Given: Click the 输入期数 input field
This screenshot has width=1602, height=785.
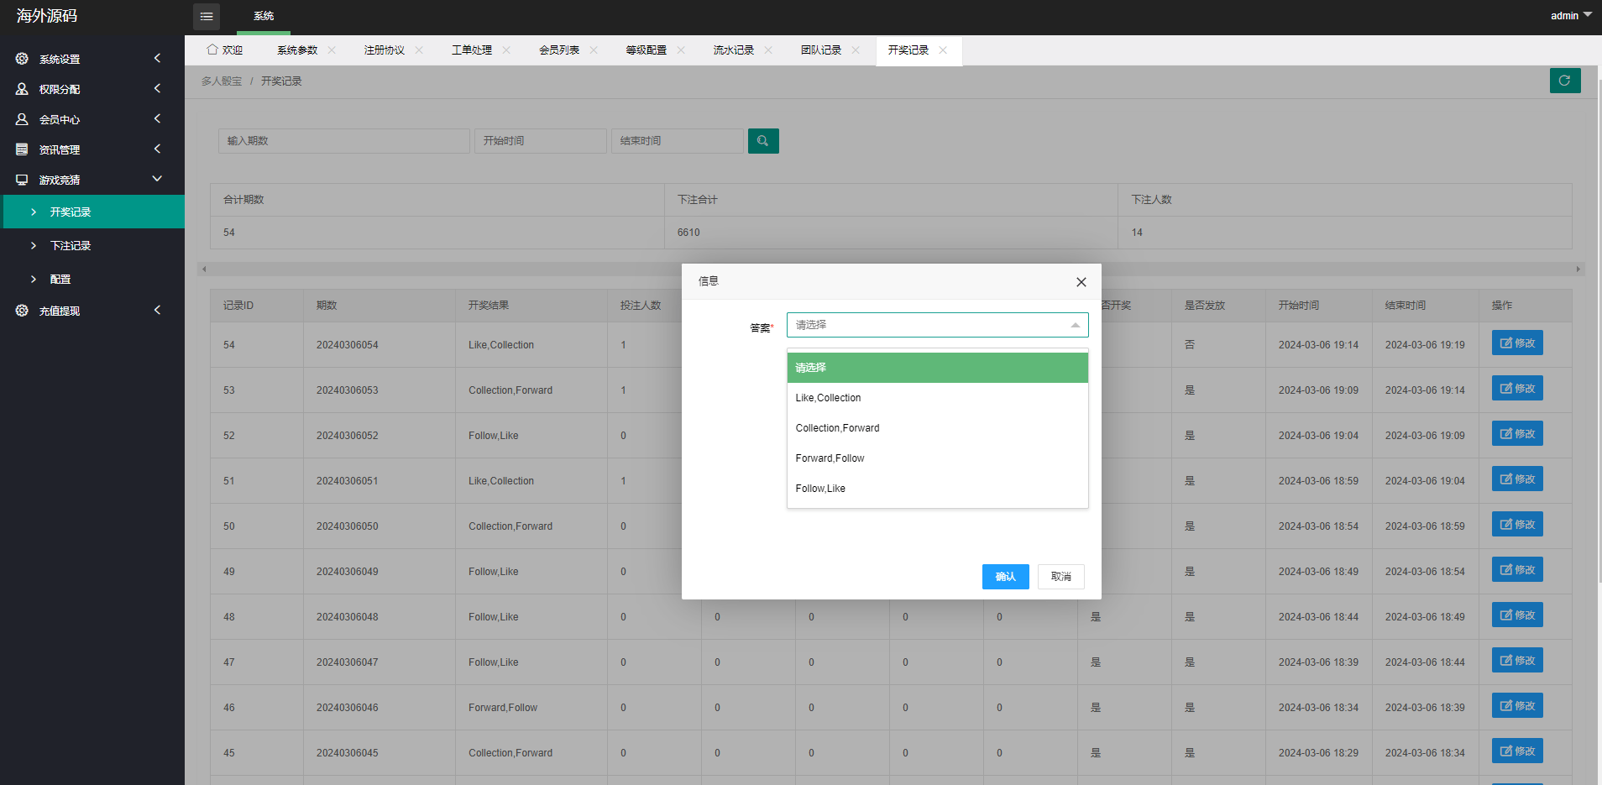Looking at the screenshot, I should [x=343, y=141].
